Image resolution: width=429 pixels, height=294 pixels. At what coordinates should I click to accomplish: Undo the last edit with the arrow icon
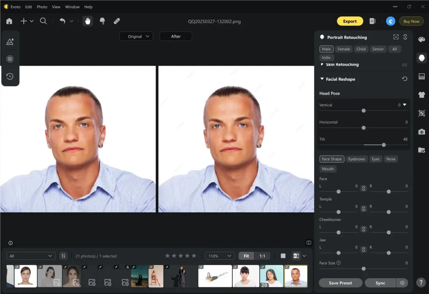pyautogui.click(x=63, y=21)
